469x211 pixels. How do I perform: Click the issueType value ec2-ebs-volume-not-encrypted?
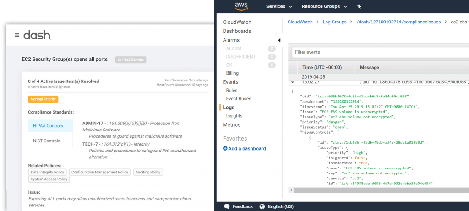[x=362, y=117]
